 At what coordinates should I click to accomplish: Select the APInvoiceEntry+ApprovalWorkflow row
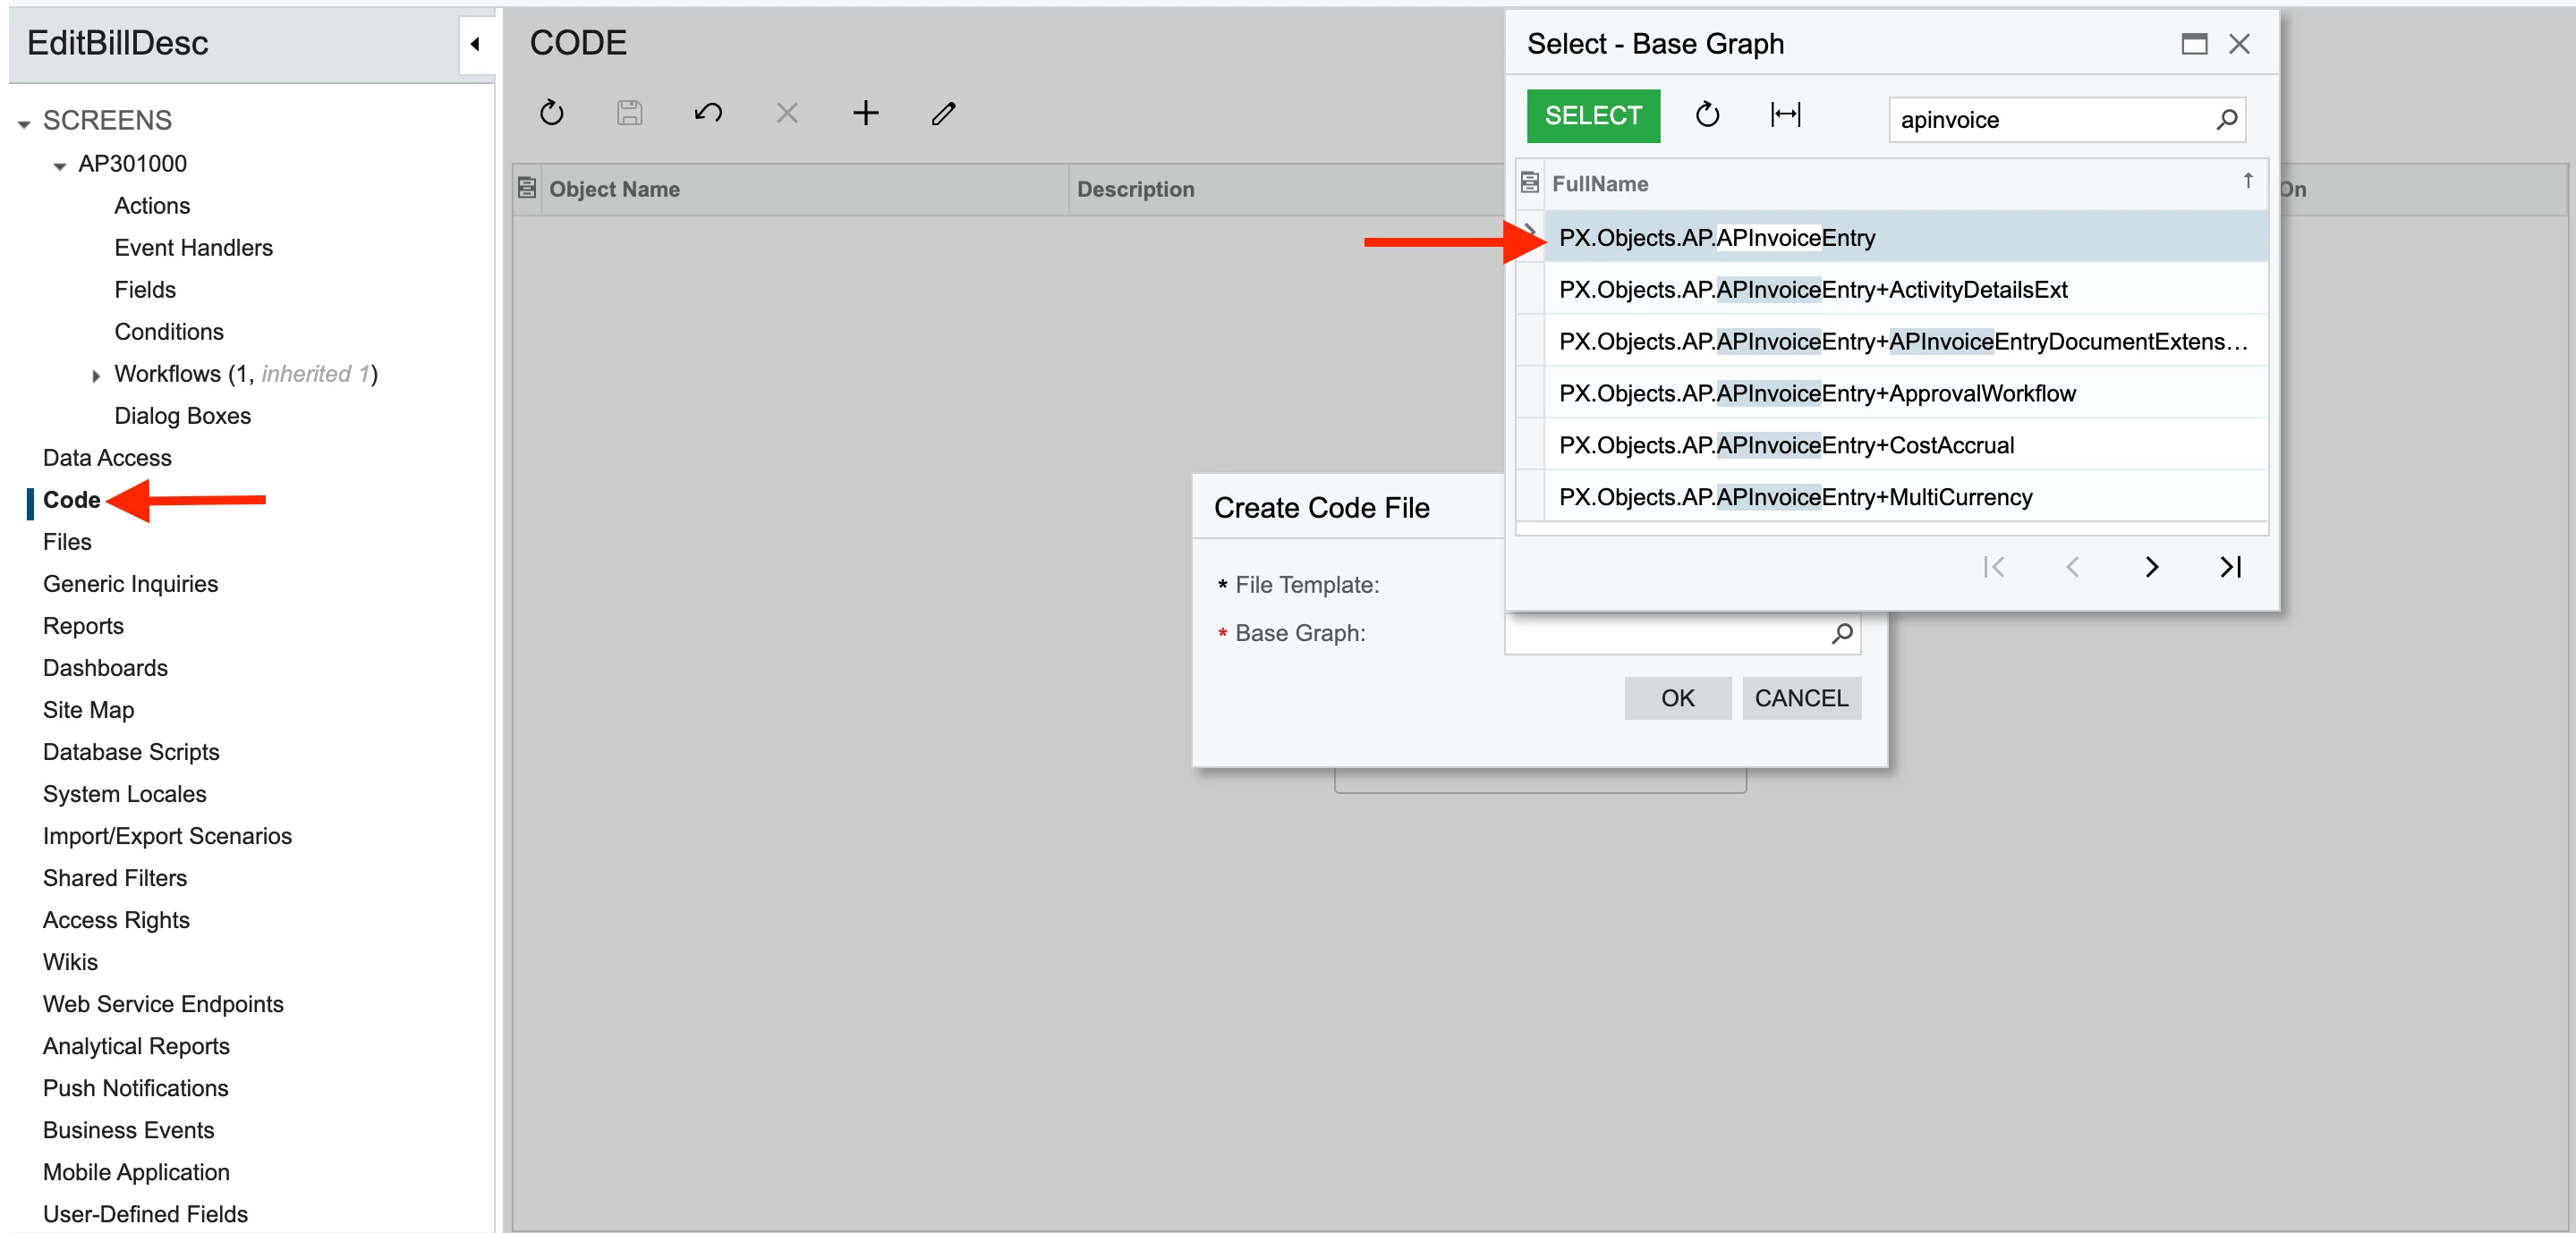tap(1816, 393)
